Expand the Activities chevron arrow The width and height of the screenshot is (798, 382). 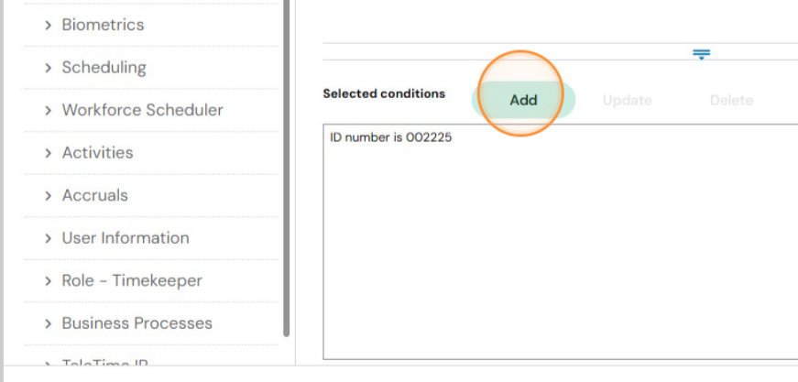[48, 153]
